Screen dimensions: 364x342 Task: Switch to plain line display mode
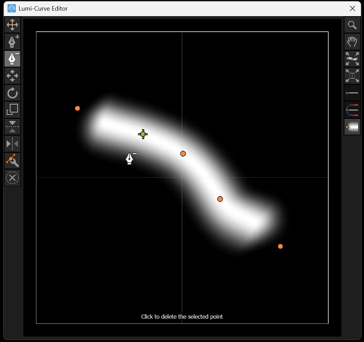point(352,93)
